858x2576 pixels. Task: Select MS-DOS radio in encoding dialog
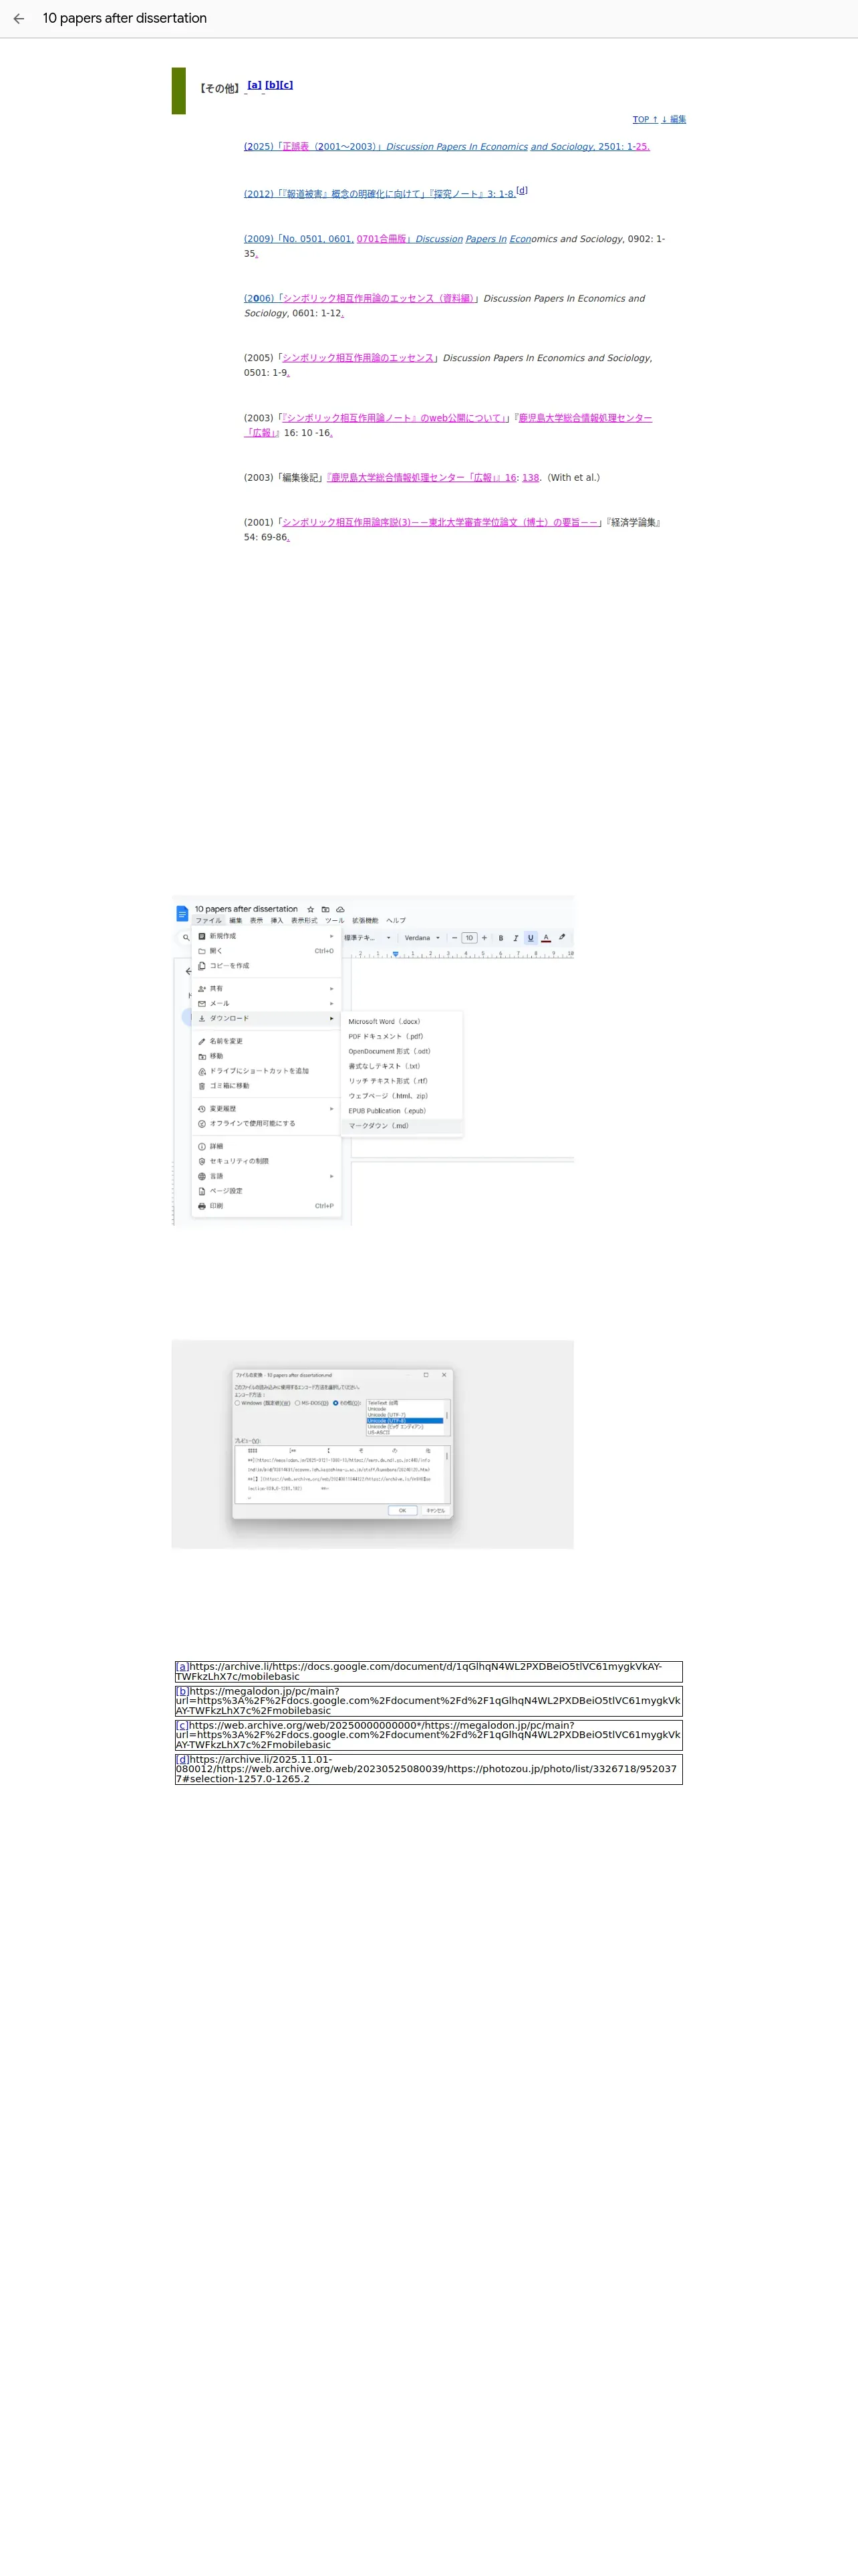[x=297, y=1403]
